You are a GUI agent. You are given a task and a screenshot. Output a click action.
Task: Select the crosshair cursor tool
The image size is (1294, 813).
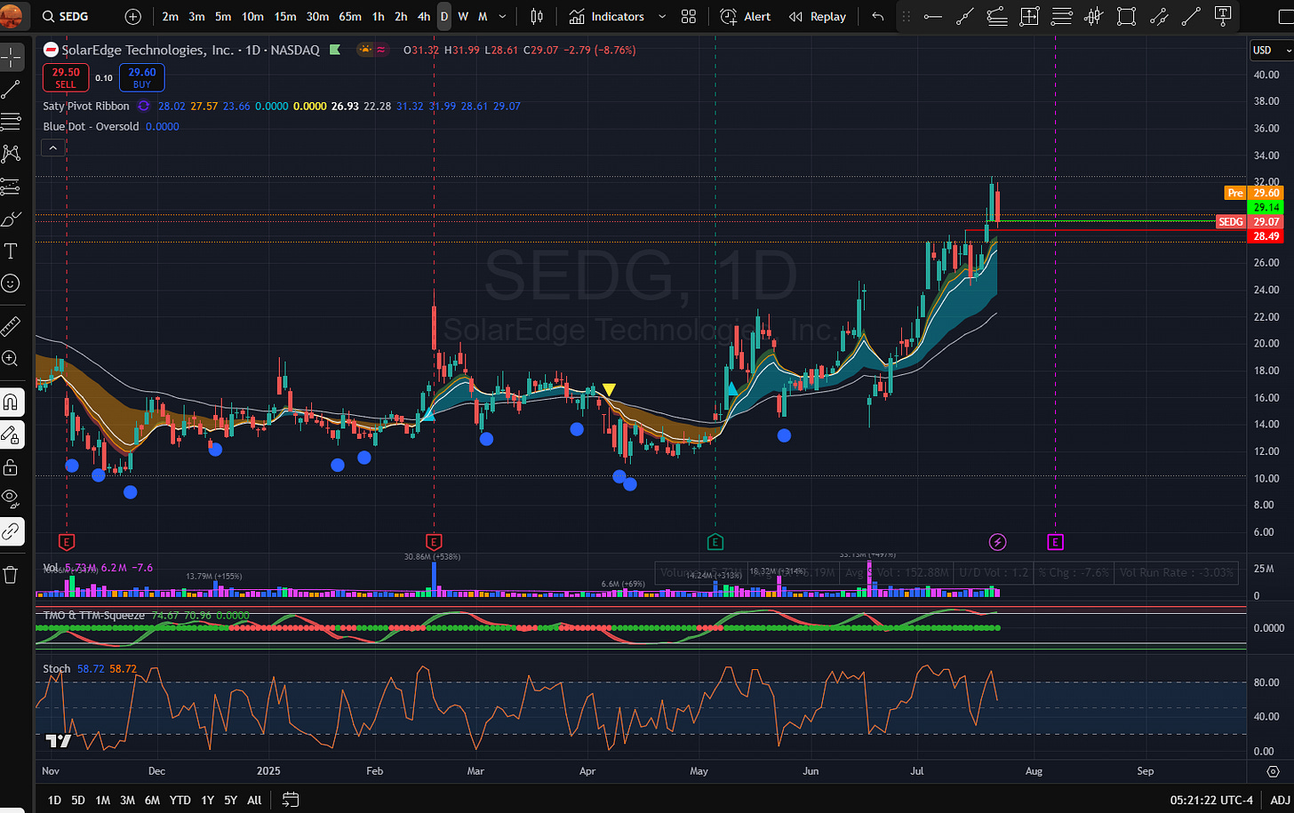point(12,58)
